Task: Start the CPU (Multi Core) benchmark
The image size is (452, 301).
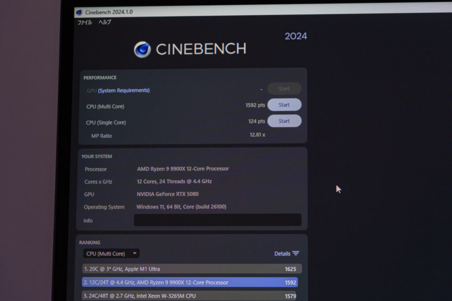Action: tap(284, 105)
